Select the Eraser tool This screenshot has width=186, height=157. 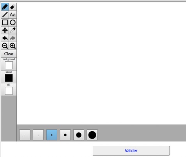[12, 7]
